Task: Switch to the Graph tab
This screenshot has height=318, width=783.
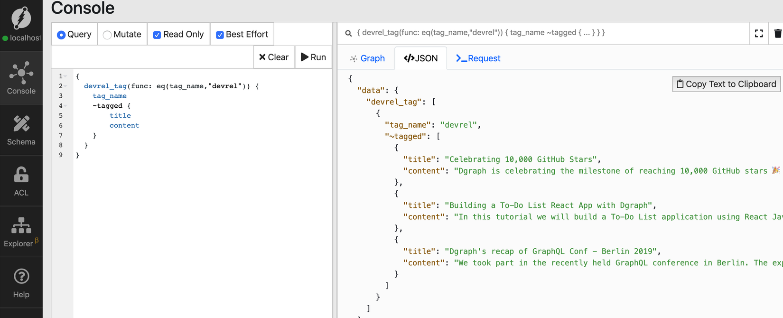Action: (367, 58)
